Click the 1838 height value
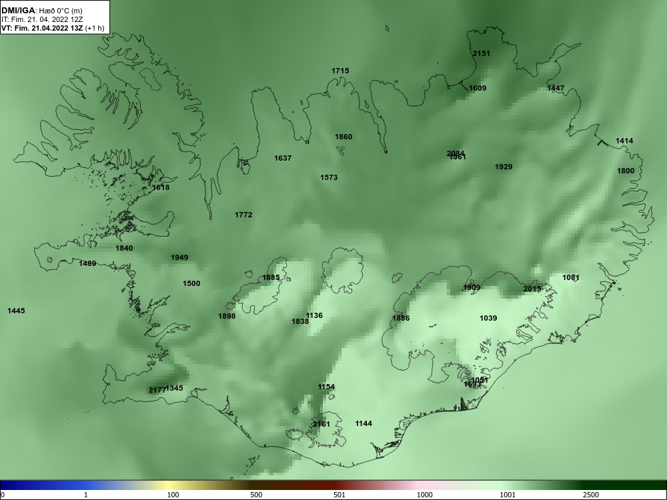 (x=300, y=321)
